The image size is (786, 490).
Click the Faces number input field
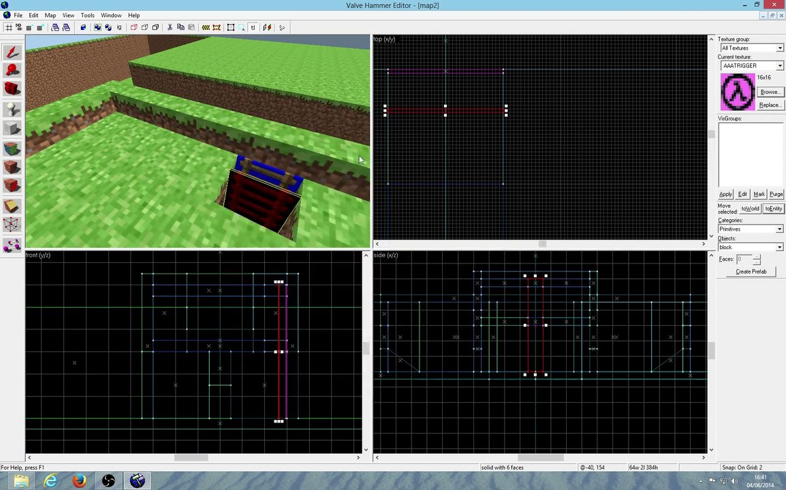[x=744, y=259]
